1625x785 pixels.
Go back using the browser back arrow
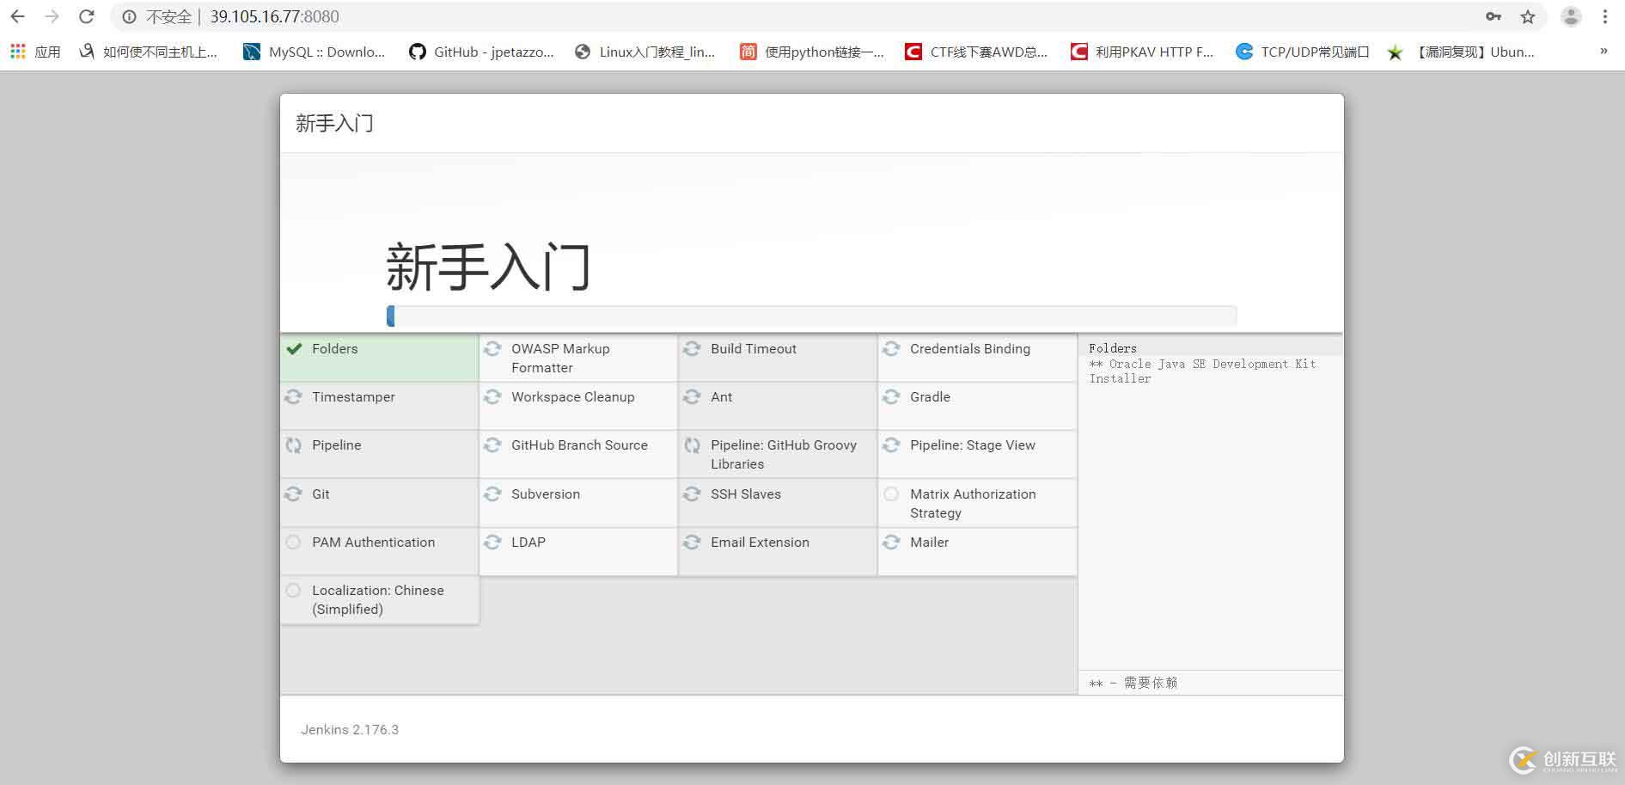18,16
